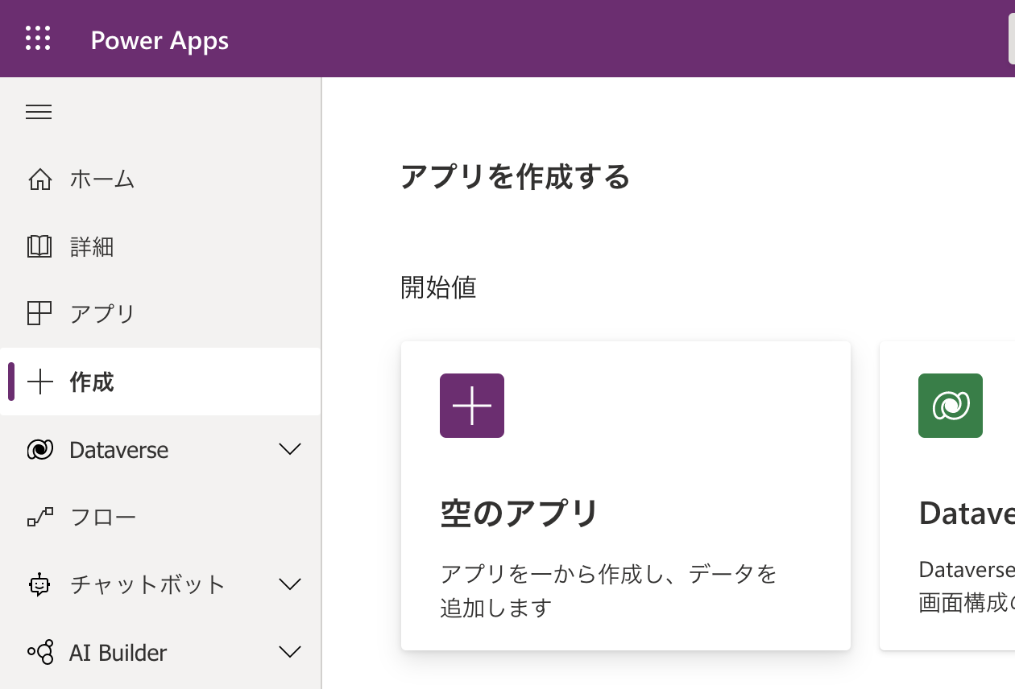Click the アプリ grid icon
Image resolution: width=1015 pixels, height=689 pixels.
coord(39,313)
